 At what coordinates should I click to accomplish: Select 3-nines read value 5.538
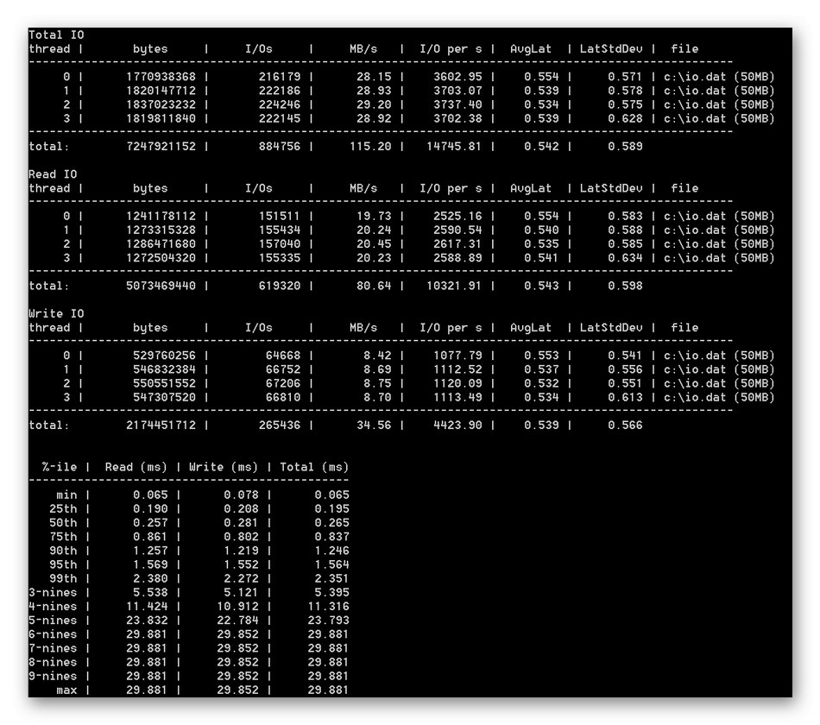tap(150, 593)
